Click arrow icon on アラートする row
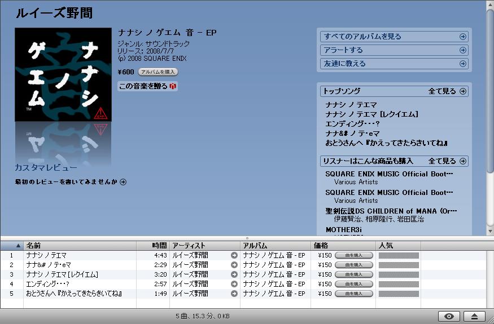The image size is (494, 324). coord(462,50)
